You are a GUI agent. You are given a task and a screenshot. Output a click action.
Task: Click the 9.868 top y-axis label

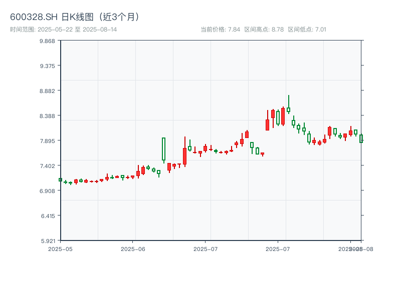point(47,41)
